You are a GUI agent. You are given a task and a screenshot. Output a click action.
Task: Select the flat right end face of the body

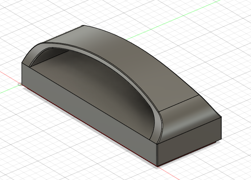190,142
